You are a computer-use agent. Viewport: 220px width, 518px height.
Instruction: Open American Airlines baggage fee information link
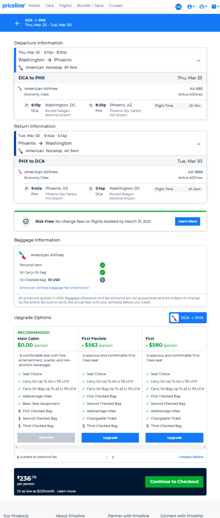[x=54, y=288]
